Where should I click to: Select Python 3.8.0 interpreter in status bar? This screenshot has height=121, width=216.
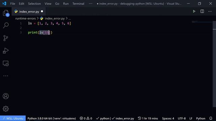[x=52, y=118]
